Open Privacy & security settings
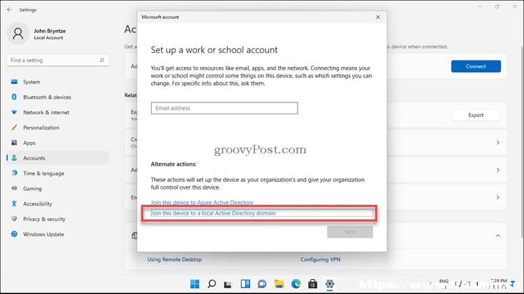 (x=58, y=219)
